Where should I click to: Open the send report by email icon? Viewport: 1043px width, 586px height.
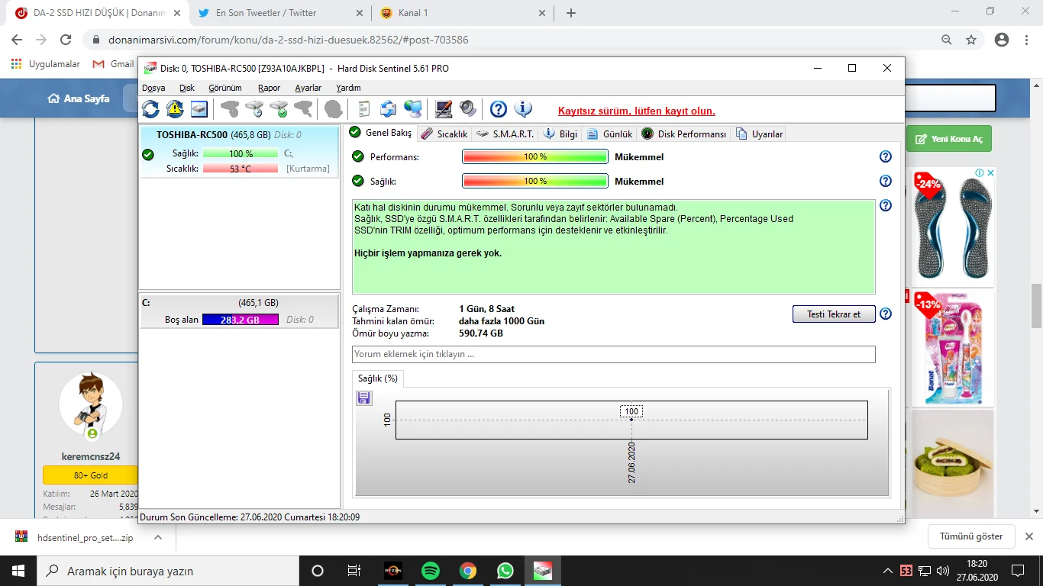point(388,109)
